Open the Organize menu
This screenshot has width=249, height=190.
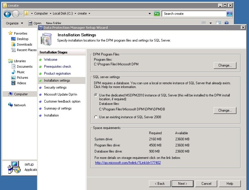click(x=15, y=23)
